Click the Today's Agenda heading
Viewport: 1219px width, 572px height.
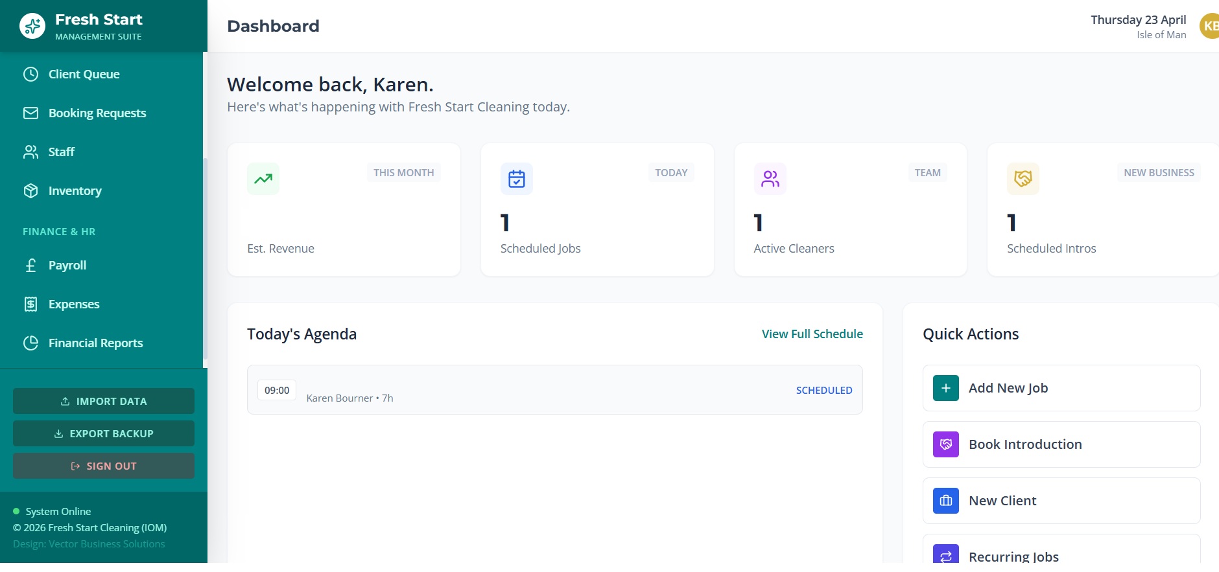[x=302, y=334]
